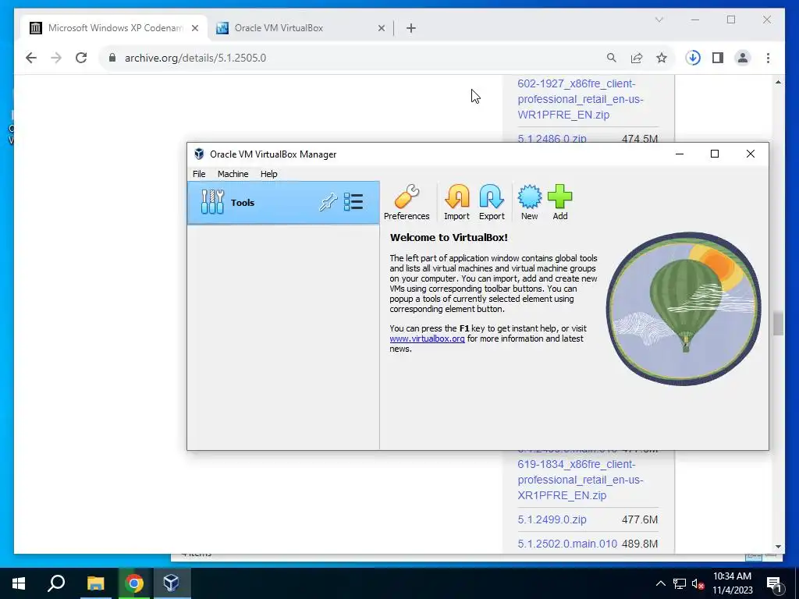The image size is (799, 599).
Task: Select the Tools item in the left pane
Action: coord(283,203)
